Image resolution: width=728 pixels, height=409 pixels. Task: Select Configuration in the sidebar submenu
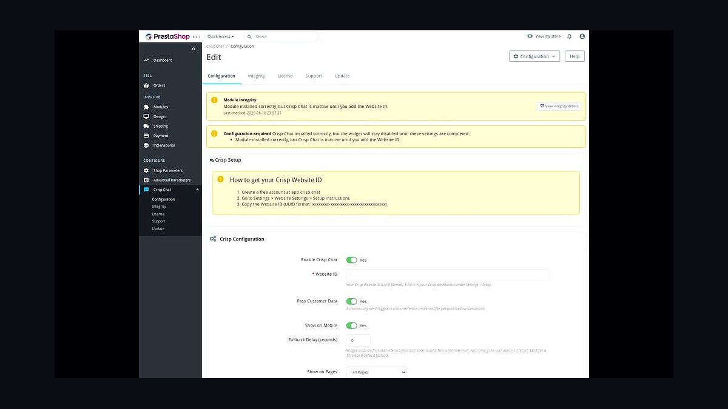click(163, 199)
